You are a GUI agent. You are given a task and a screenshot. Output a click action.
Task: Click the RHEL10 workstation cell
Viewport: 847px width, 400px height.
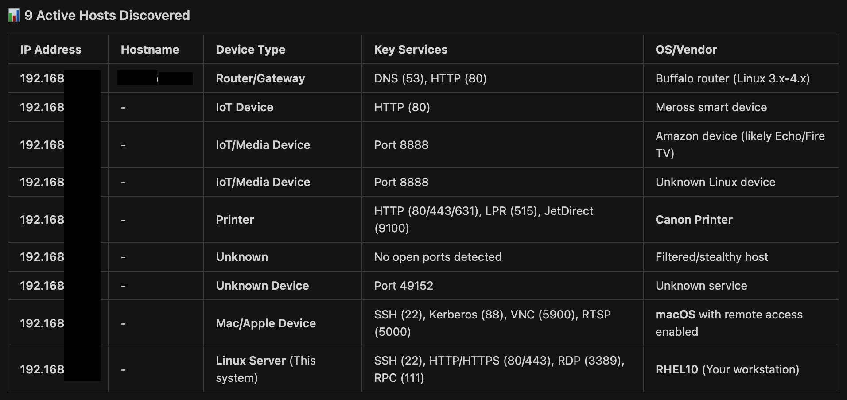[x=727, y=369]
